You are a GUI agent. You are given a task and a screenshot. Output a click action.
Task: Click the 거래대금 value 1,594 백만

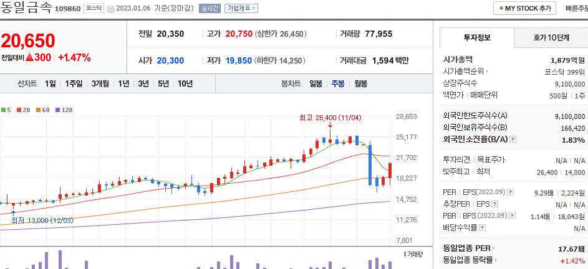pos(390,60)
